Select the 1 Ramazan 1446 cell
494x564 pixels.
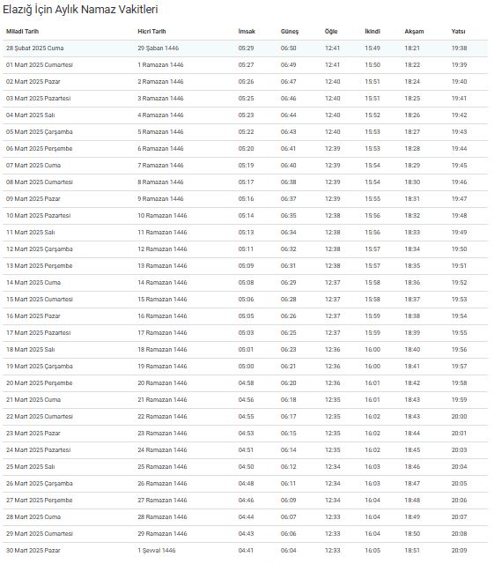160,64
